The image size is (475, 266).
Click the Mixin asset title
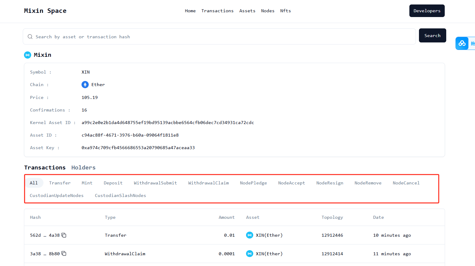[43, 55]
